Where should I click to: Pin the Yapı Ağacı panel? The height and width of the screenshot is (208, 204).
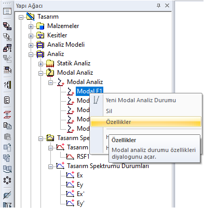[158, 6]
